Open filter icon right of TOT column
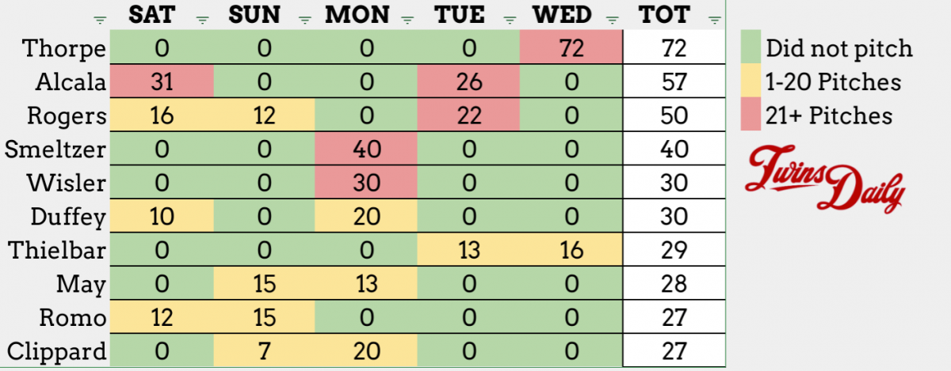Image resolution: width=951 pixels, height=371 pixels. pyautogui.click(x=714, y=20)
